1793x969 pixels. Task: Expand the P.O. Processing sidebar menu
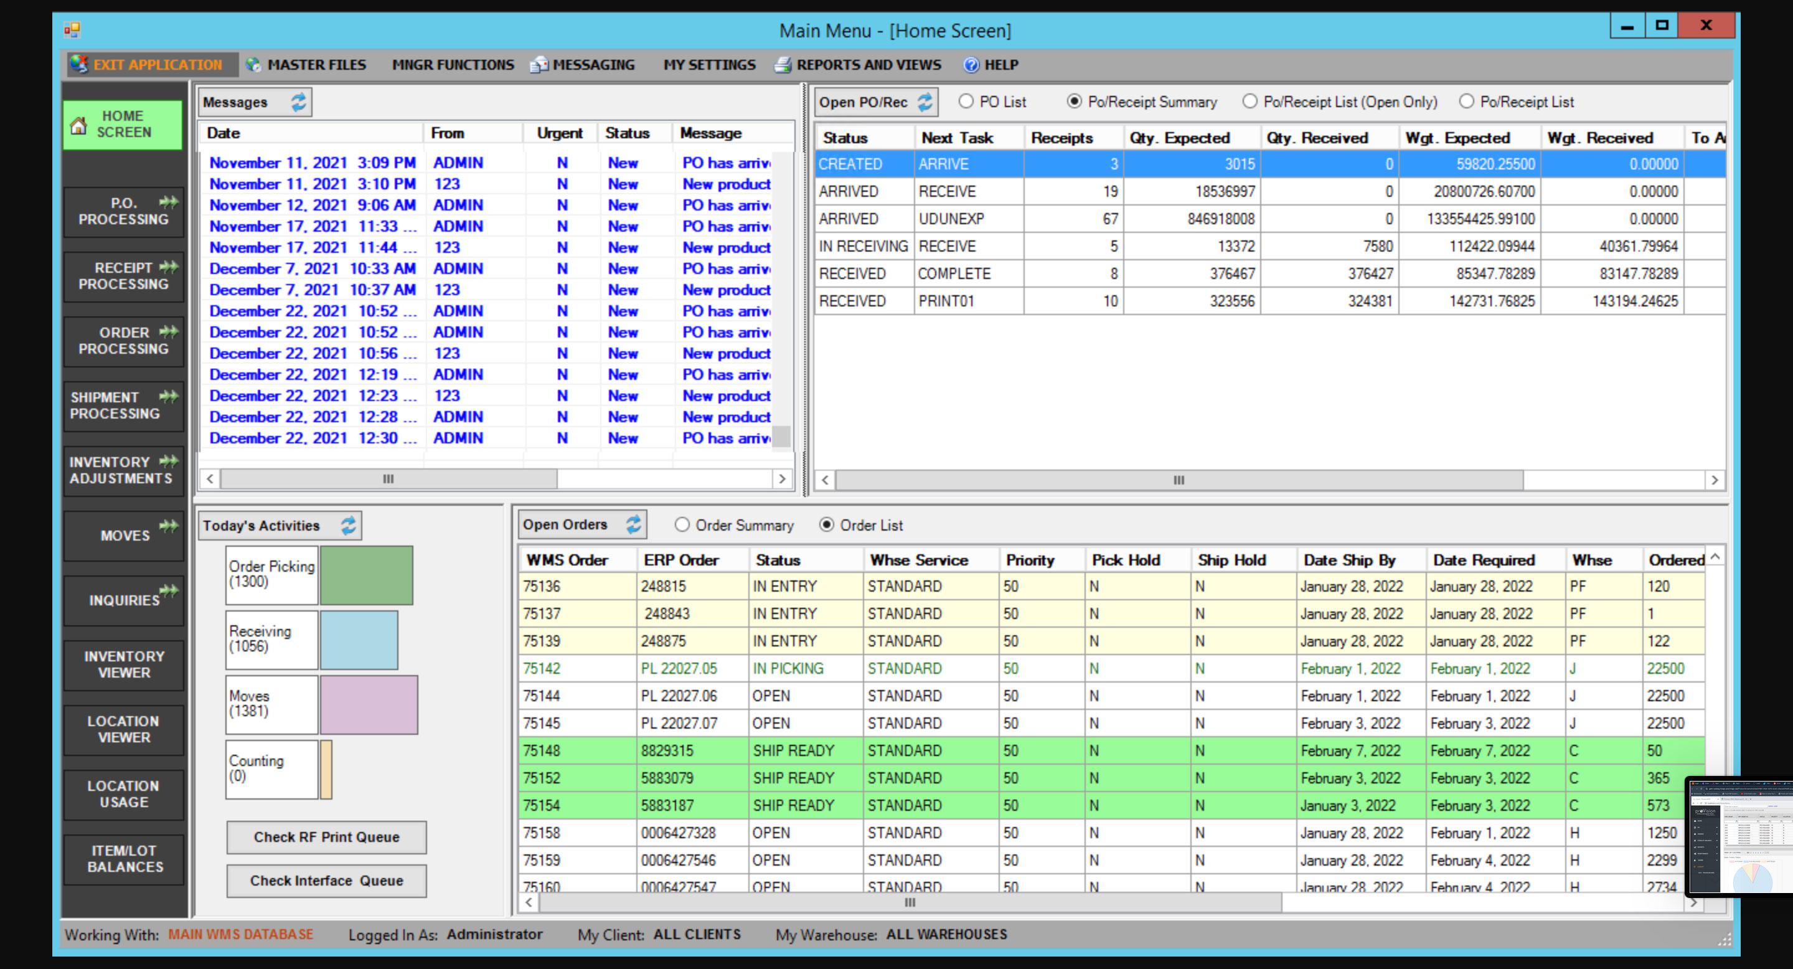pyautogui.click(x=124, y=211)
